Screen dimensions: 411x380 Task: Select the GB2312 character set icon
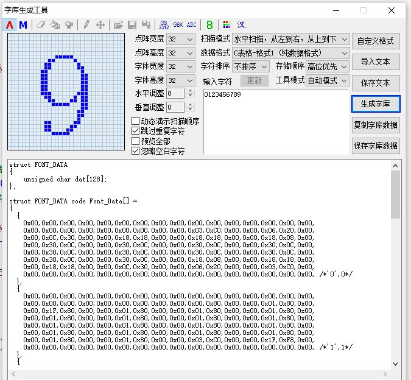[x=164, y=25]
